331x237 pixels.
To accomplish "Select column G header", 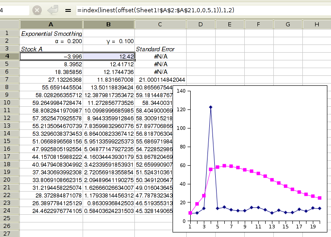I will point(288,25).
